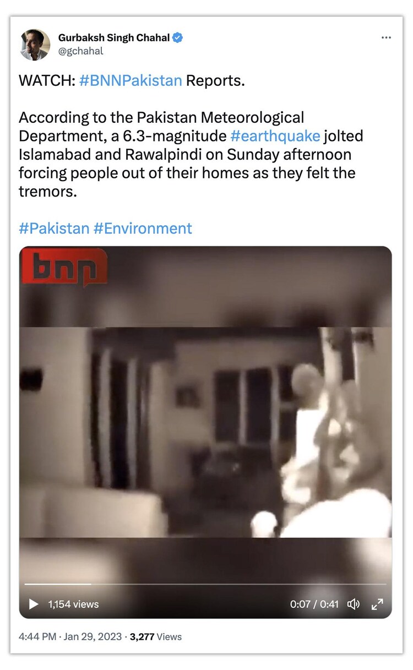The height and width of the screenshot is (670, 413).
Task: Click the blue verified badge
Action: 178,38
